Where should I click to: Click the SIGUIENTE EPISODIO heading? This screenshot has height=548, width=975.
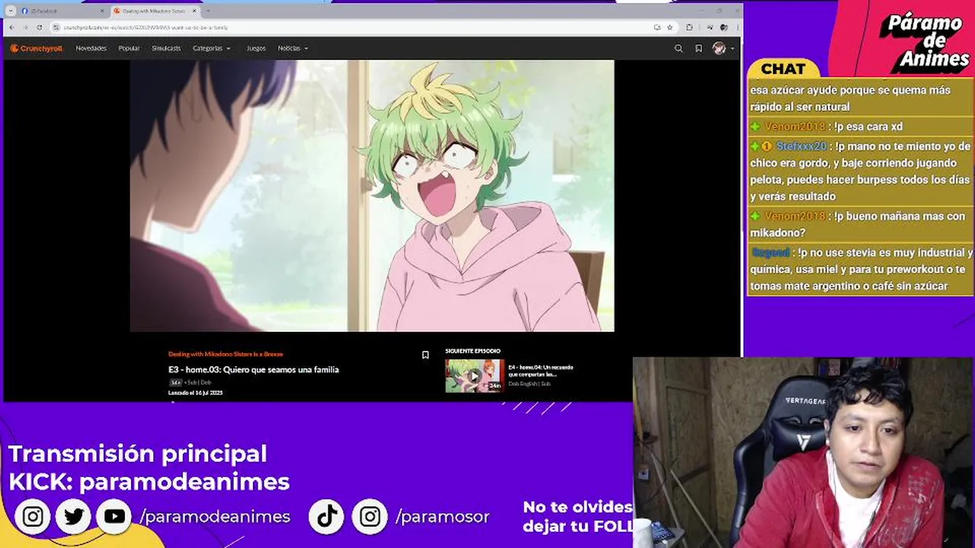tap(473, 351)
